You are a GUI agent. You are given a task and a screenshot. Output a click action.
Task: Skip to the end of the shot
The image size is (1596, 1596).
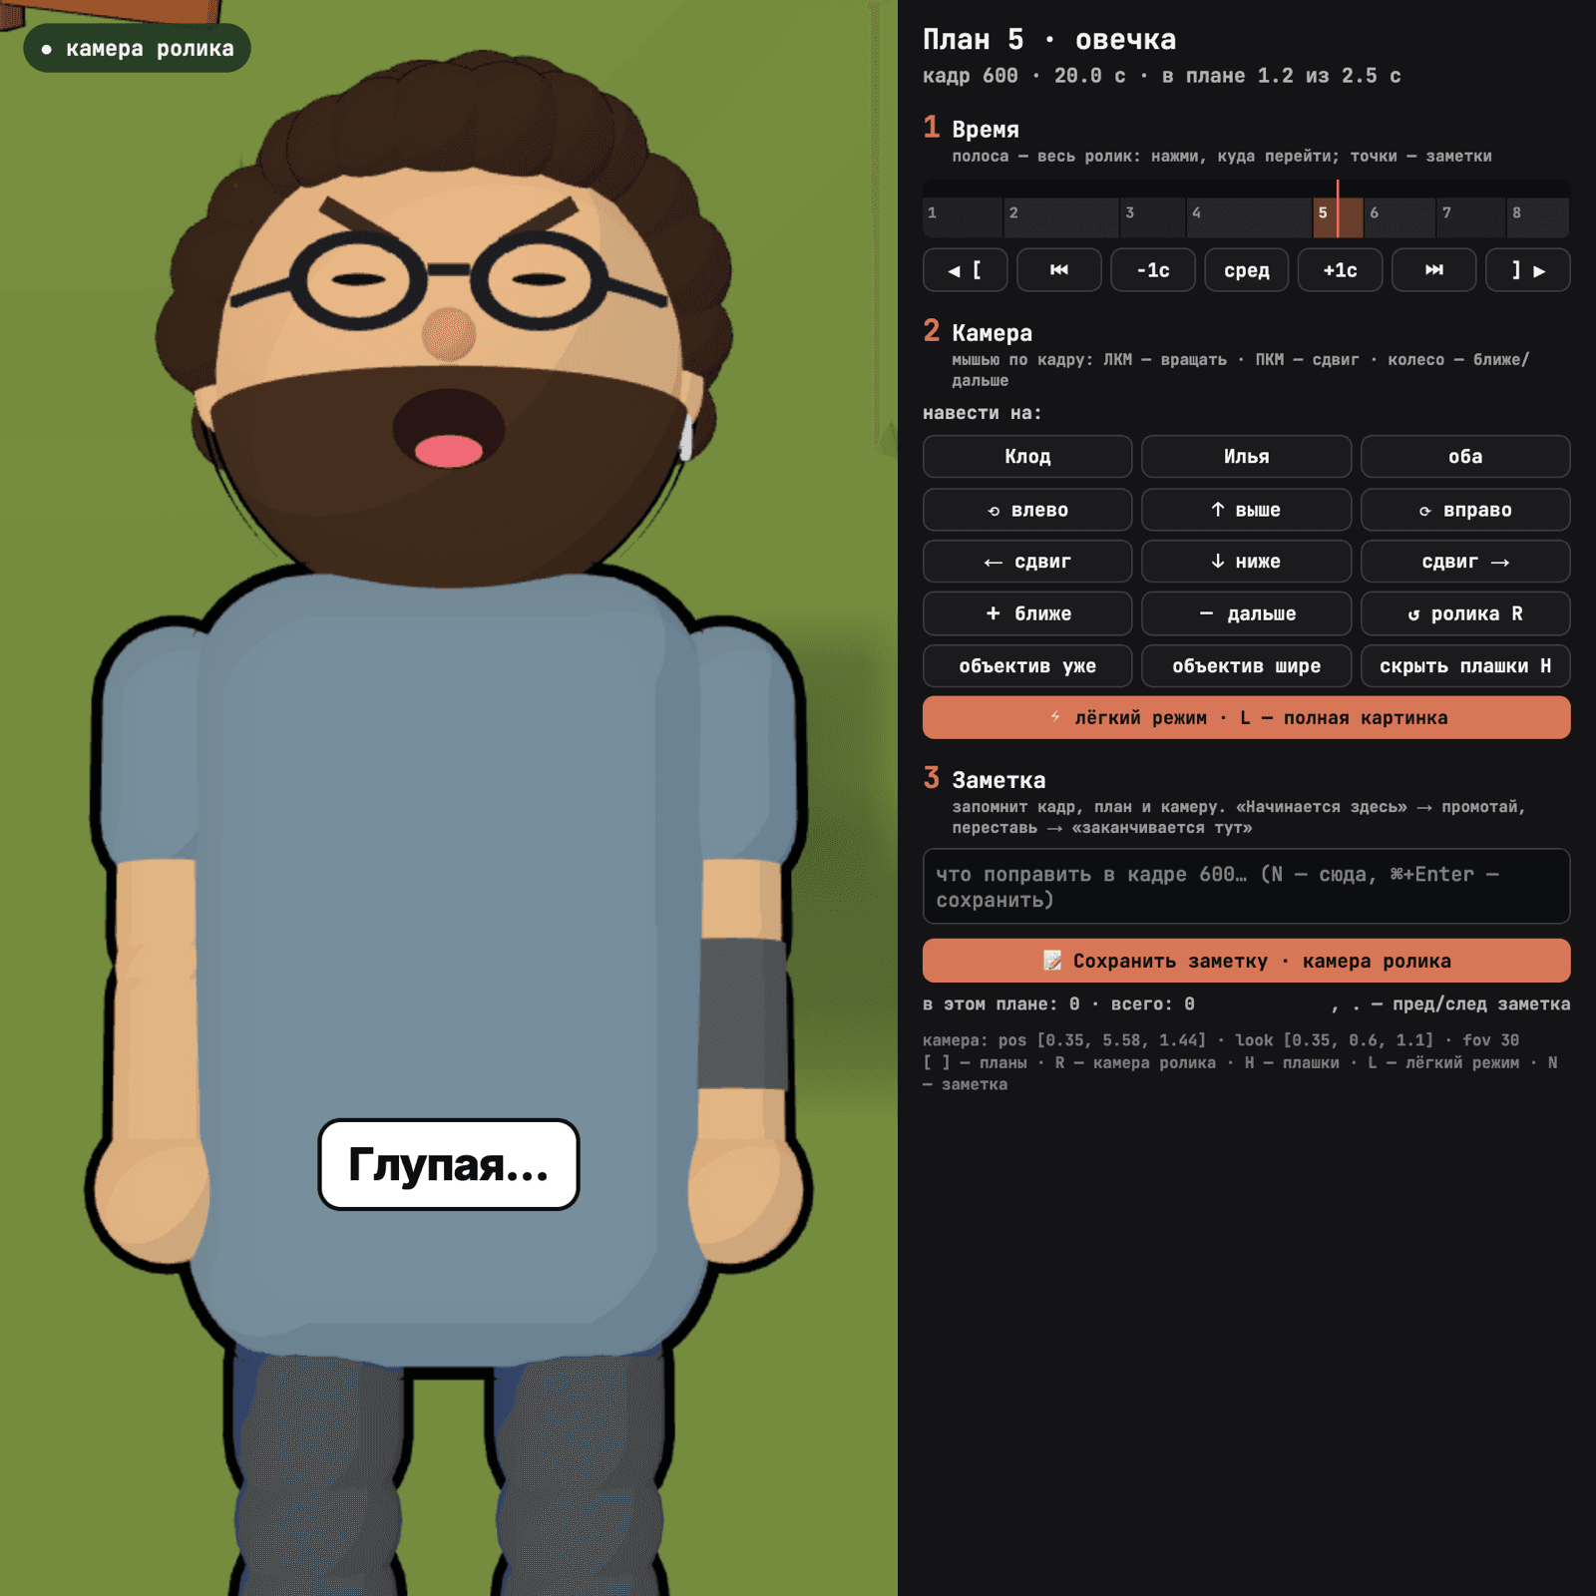[1433, 270]
